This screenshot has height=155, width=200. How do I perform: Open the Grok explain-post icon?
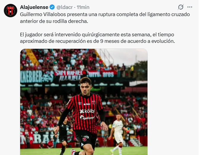181,7
